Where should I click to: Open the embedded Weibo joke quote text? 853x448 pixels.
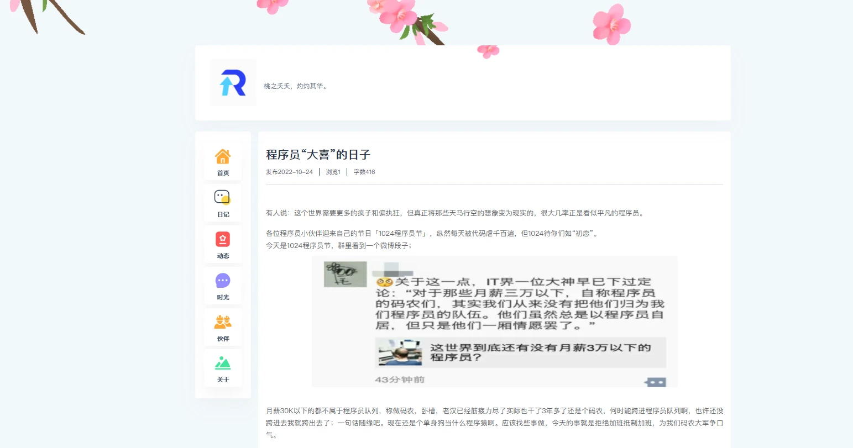520,304
